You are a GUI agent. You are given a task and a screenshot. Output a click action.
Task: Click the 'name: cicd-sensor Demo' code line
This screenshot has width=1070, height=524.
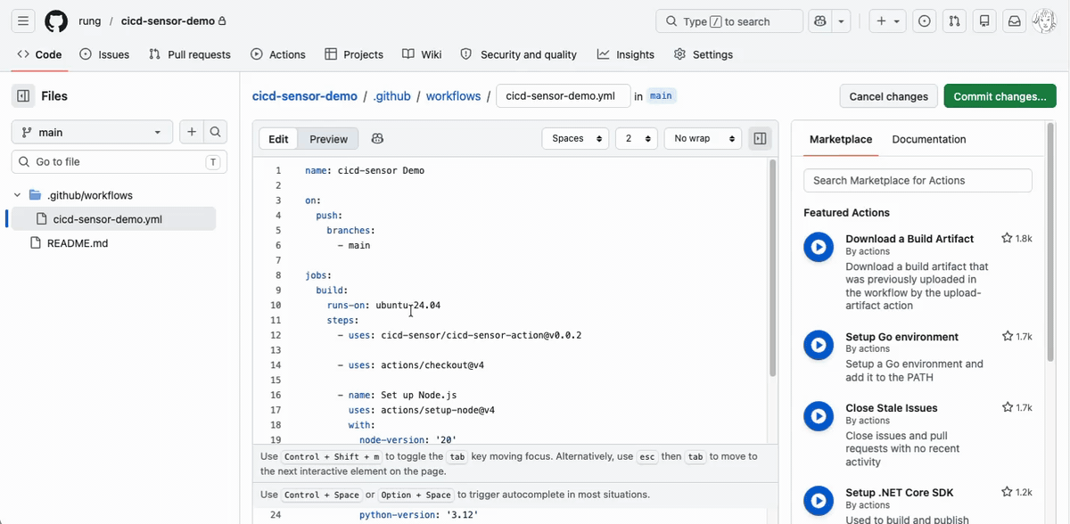[x=365, y=170]
